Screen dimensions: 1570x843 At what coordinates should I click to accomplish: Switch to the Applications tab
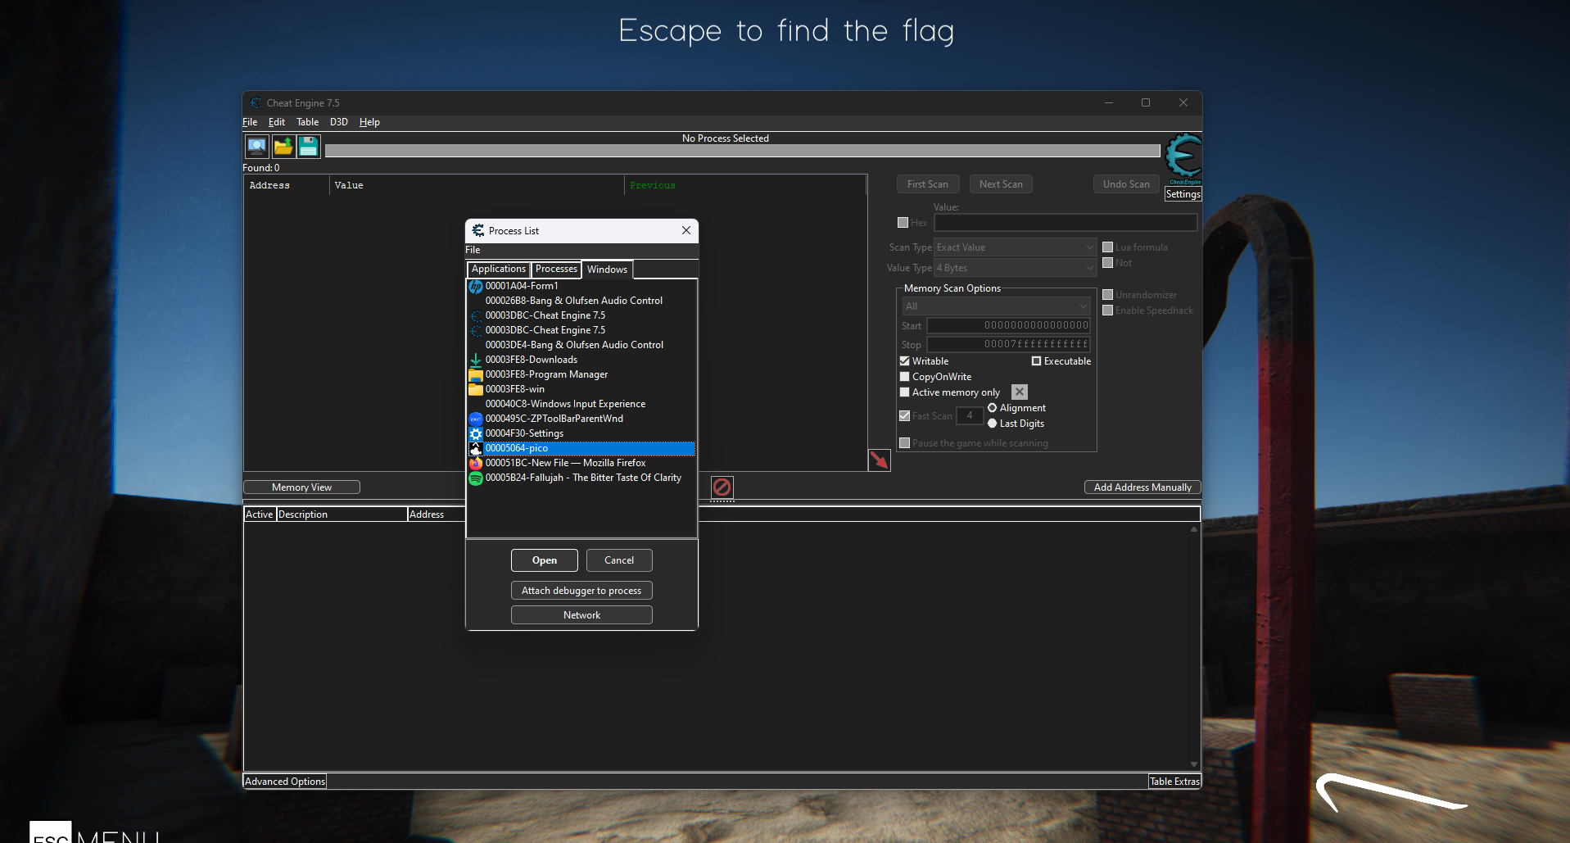[x=499, y=269]
